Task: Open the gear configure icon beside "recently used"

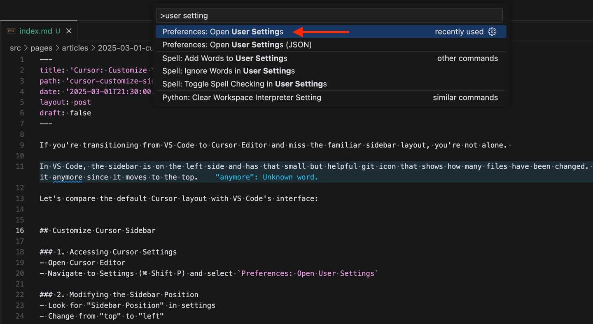Action: coord(492,31)
